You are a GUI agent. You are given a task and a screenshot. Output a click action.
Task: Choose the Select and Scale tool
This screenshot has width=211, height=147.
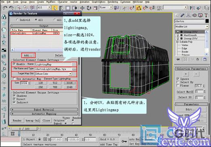[95, 8]
